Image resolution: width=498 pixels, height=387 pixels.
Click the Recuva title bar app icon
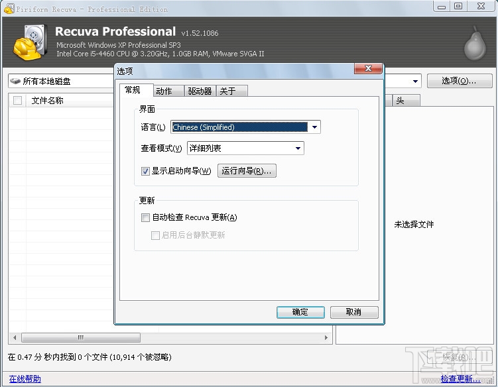(x=9, y=9)
